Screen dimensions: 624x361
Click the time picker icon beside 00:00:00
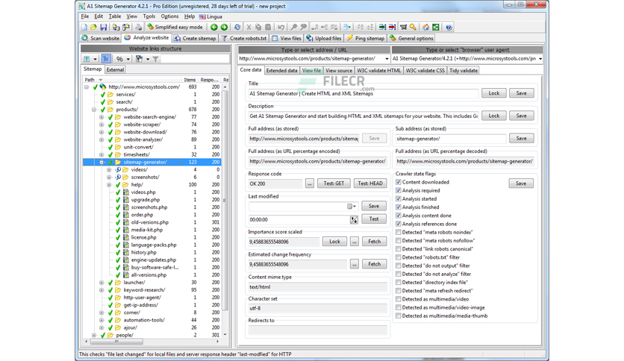click(x=354, y=219)
